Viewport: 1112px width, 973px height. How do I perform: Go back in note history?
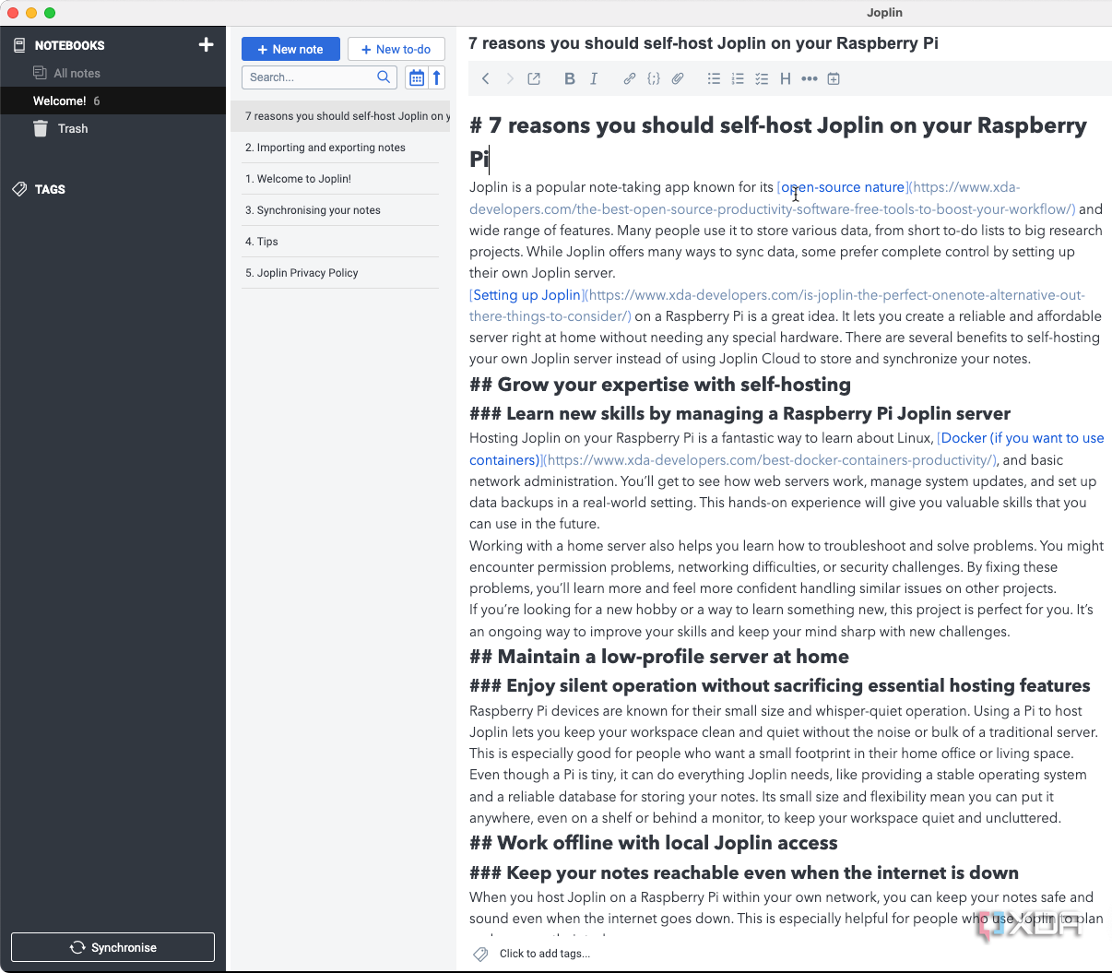(x=486, y=79)
